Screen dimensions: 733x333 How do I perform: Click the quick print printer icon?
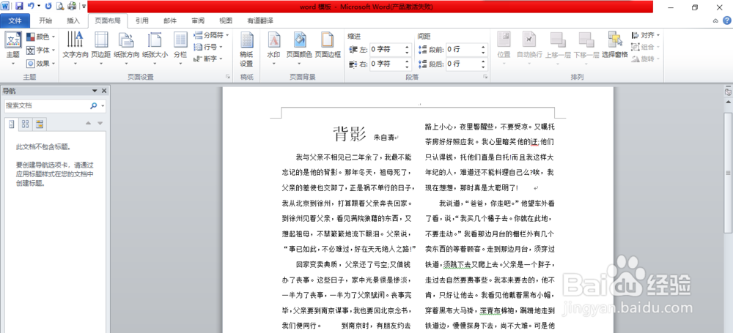(72, 6)
